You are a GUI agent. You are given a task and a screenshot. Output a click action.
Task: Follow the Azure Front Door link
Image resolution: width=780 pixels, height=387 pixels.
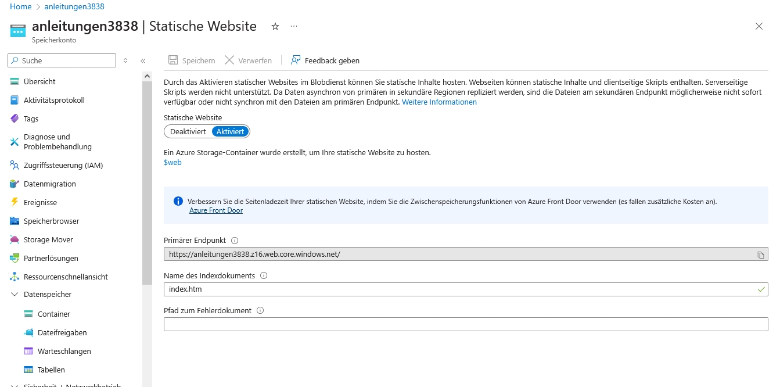[215, 210]
